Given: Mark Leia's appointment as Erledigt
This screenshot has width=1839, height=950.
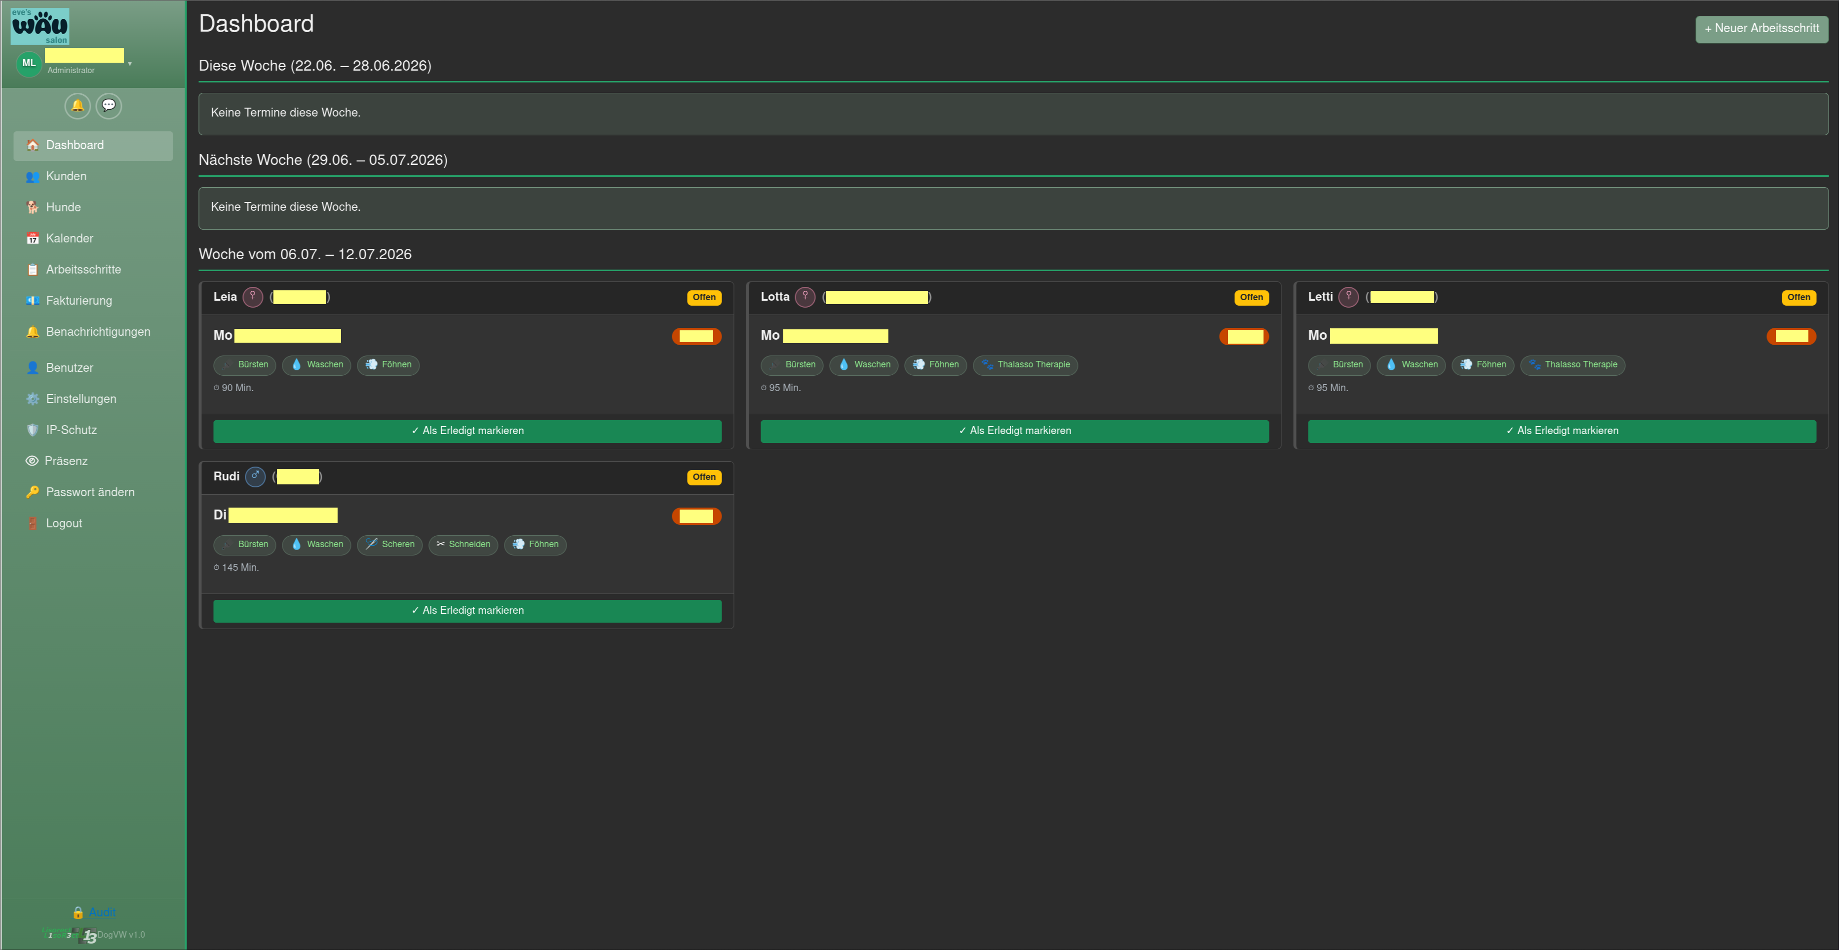Looking at the screenshot, I should tap(467, 431).
